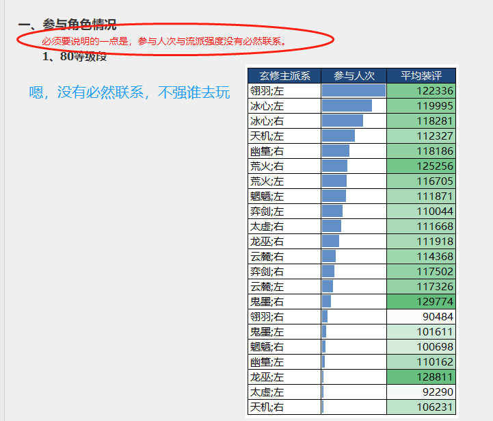Image resolution: width=493 pixels, height=421 pixels.
Task: Click the value 129774
Action: (x=435, y=302)
